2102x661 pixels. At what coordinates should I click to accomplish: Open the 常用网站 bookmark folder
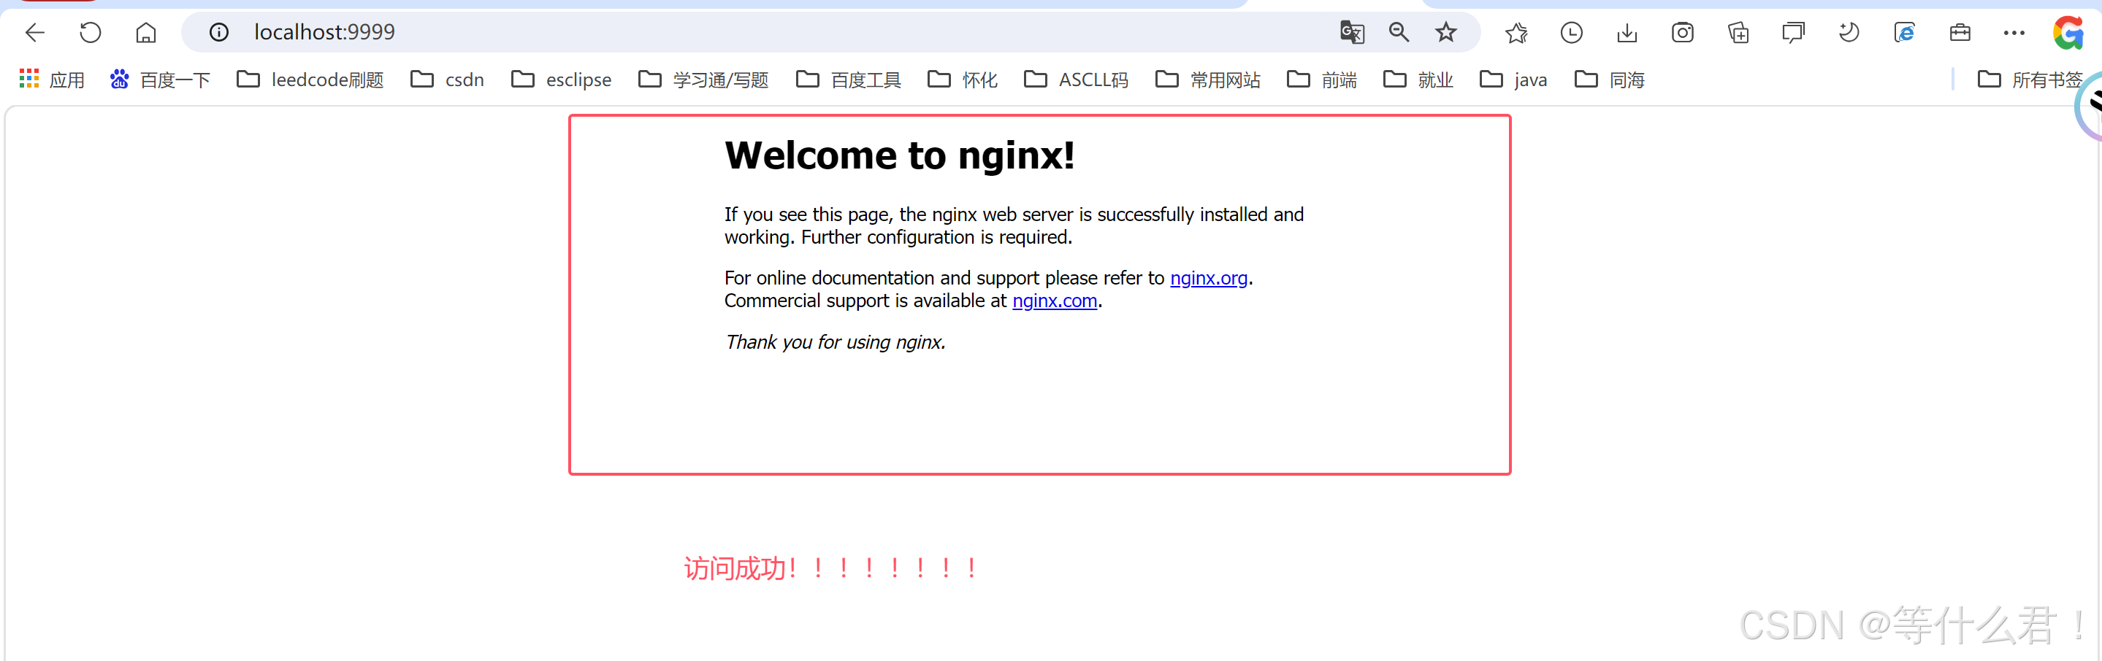1208,79
